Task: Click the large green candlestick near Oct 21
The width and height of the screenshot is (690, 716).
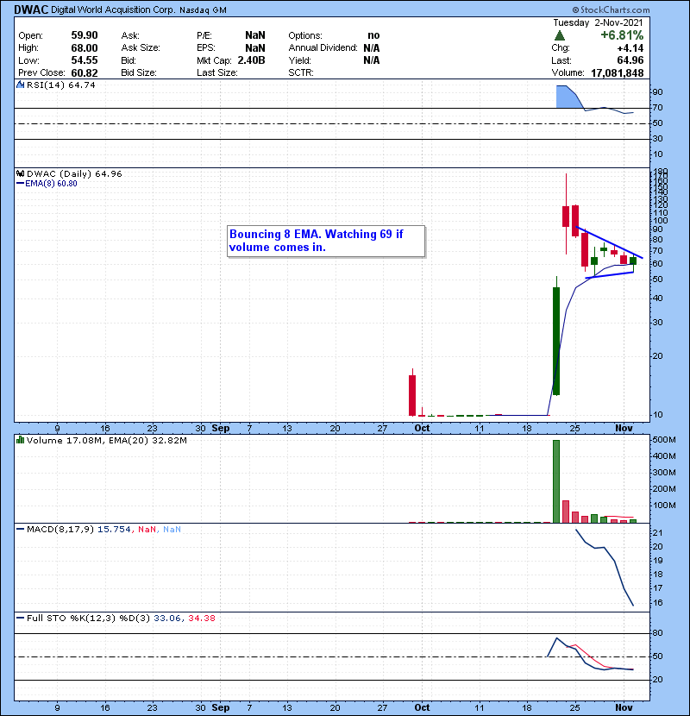Action: pos(556,341)
